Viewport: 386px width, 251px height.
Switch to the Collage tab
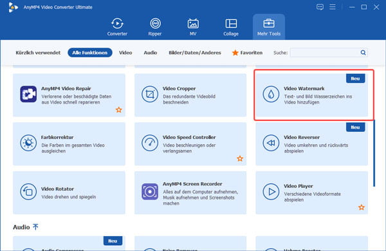(x=231, y=27)
